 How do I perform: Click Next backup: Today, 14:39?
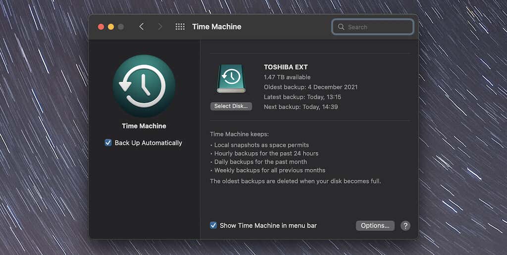pyautogui.click(x=301, y=107)
